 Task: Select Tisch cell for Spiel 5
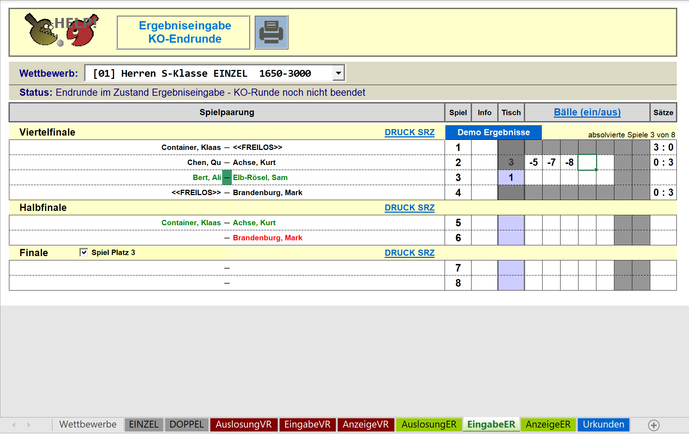point(511,223)
